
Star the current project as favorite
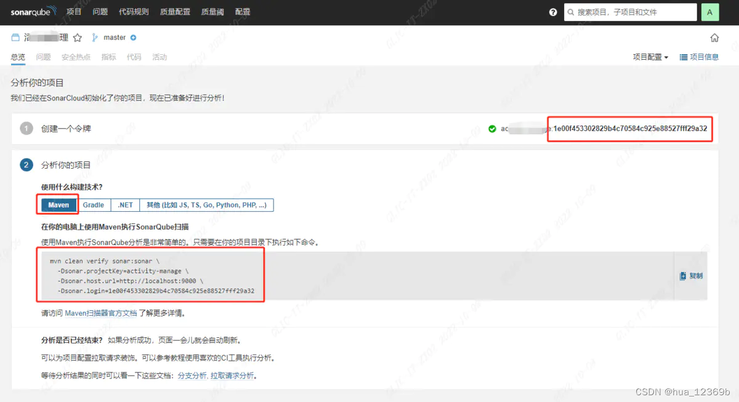click(x=77, y=37)
